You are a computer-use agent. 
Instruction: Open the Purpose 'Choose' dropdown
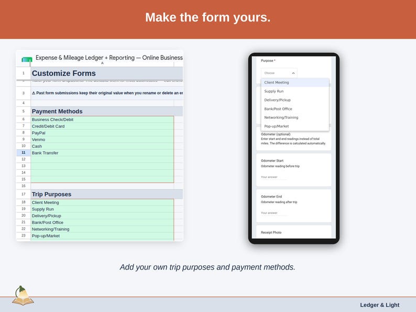point(279,73)
